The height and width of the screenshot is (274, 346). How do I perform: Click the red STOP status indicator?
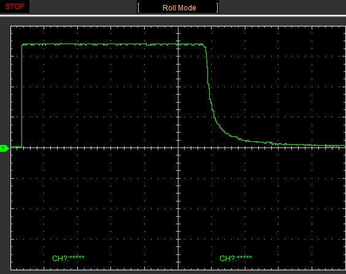[x=15, y=6]
